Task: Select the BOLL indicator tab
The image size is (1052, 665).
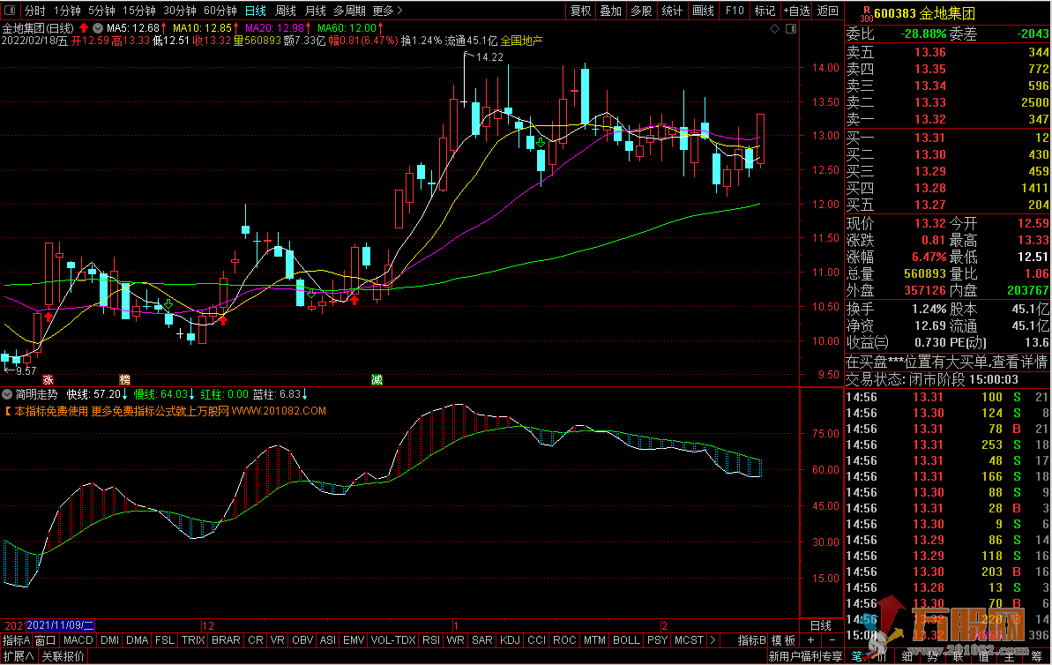Action: 626,640
